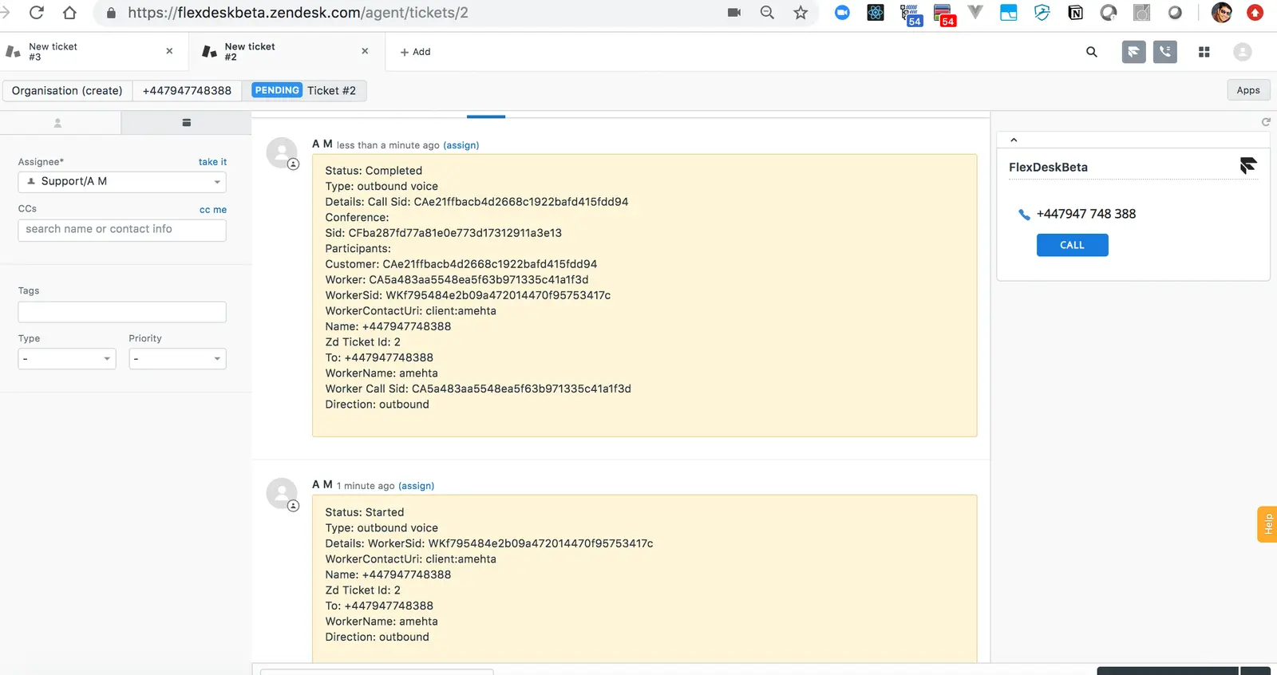The height and width of the screenshot is (675, 1277).
Task: Focus the Tags input field
Action: [122, 312]
